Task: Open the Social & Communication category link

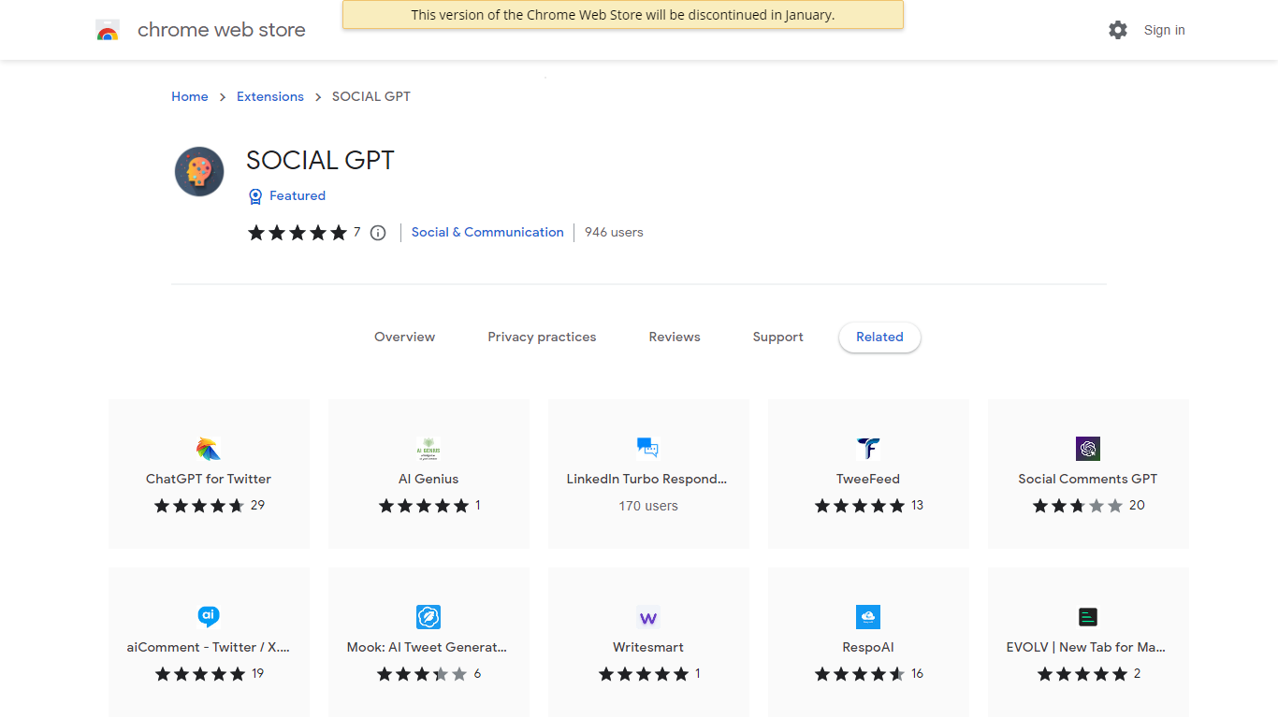Action: [x=487, y=232]
